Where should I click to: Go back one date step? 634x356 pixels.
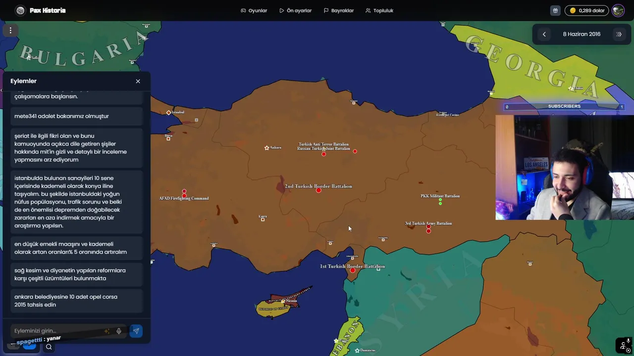[544, 34]
